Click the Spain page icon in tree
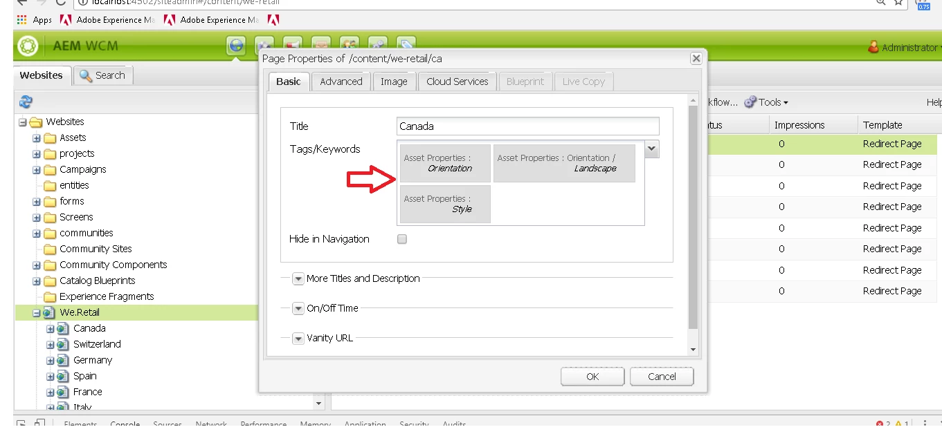Image resolution: width=942 pixels, height=436 pixels. 62,377
